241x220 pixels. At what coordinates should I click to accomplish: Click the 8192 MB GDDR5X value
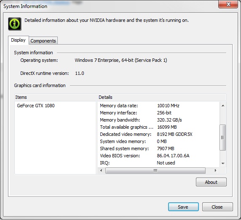pyautogui.click(x=174, y=134)
